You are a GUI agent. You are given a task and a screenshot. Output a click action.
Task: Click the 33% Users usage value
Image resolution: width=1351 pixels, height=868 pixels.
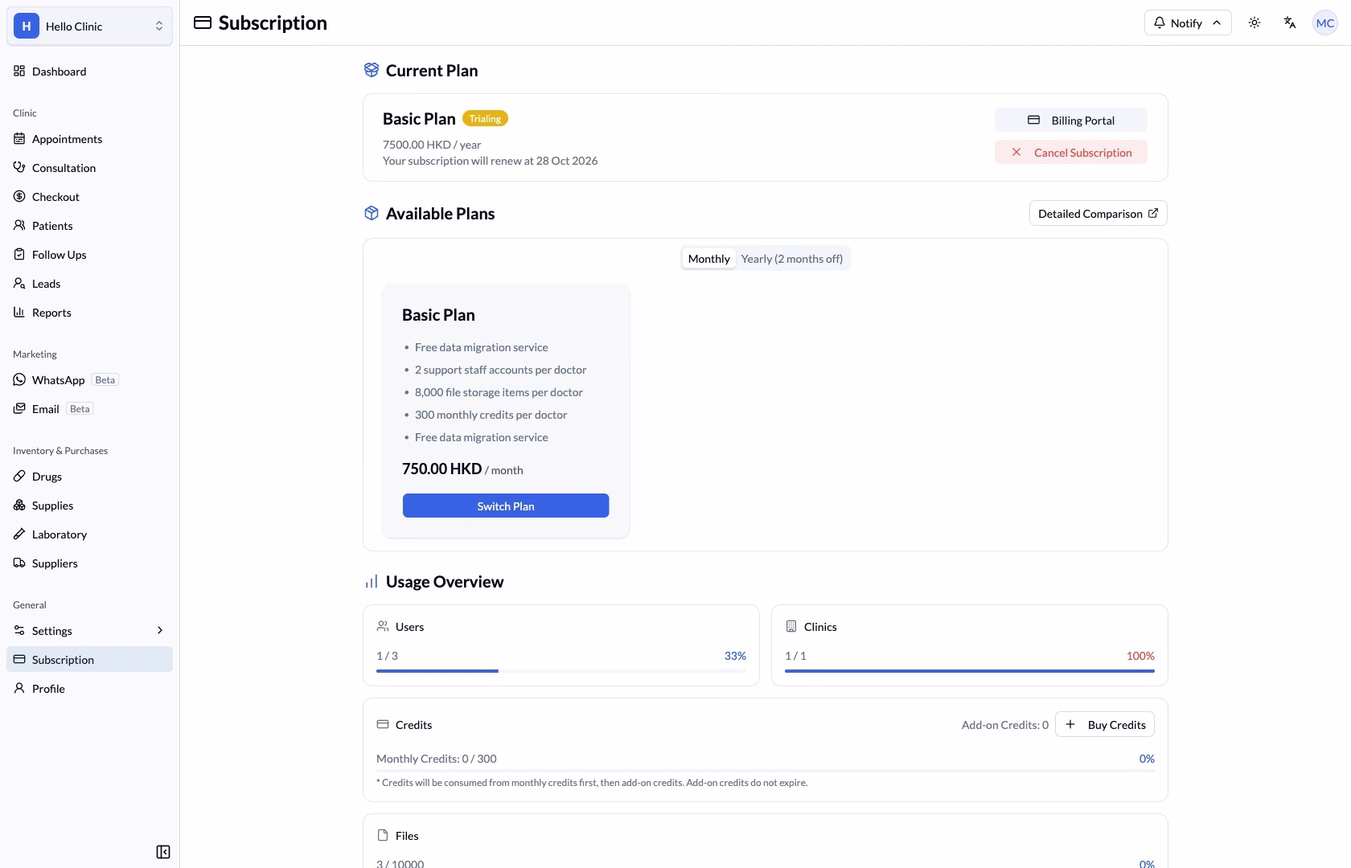pos(735,657)
